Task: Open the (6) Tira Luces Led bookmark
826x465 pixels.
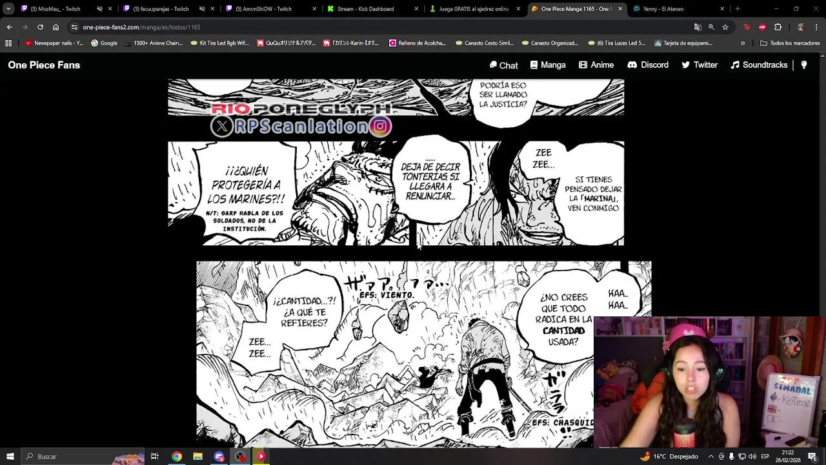Action: pos(617,43)
